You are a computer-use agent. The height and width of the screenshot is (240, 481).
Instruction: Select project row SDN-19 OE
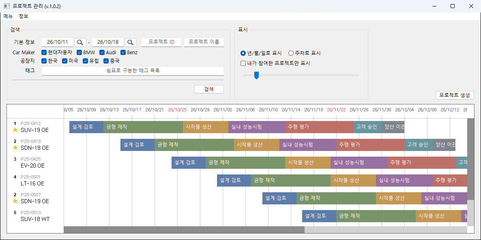coord(35,198)
